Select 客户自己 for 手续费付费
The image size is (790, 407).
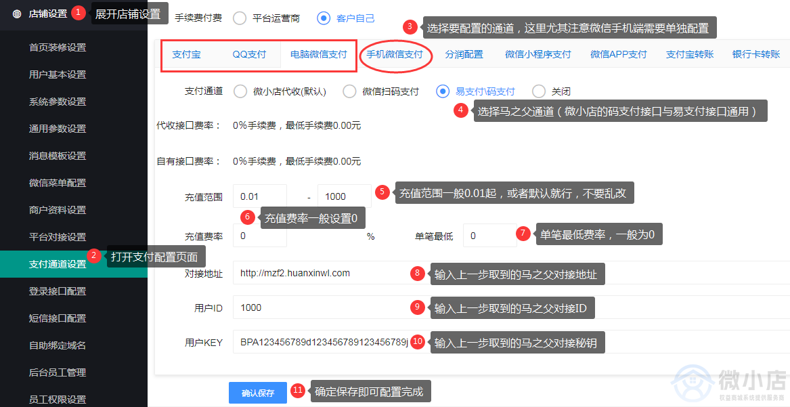[x=324, y=19]
